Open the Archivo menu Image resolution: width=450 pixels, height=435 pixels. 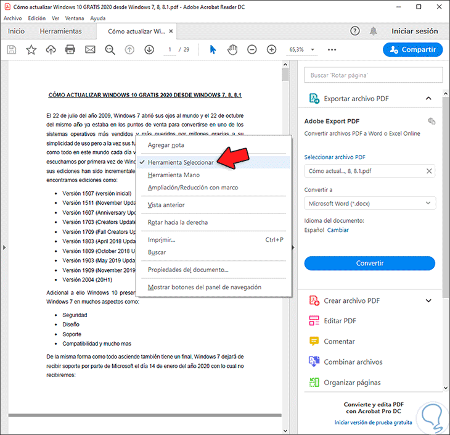(x=12, y=18)
